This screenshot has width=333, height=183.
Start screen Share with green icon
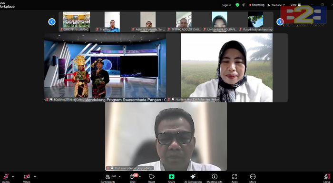coord(171,177)
